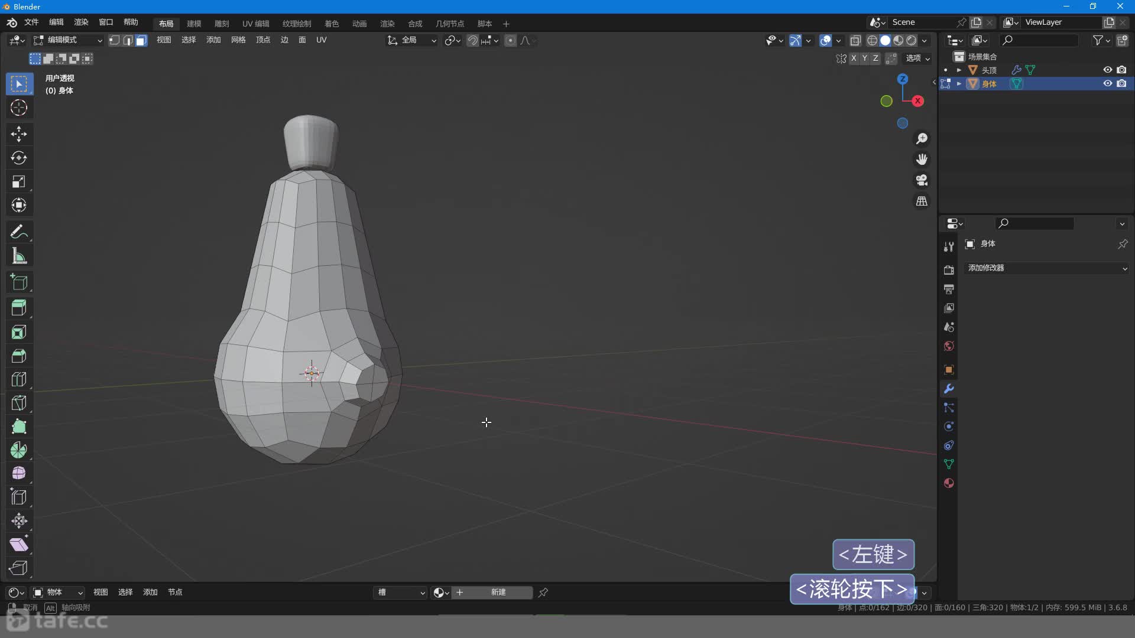Select the Shrink/Fatten tool
This screenshot has width=1135, height=638.
pos(19,520)
